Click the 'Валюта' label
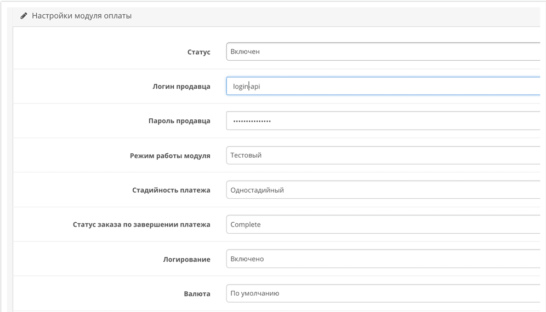The width and height of the screenshot is (546, 312). (x=197, y=294)
